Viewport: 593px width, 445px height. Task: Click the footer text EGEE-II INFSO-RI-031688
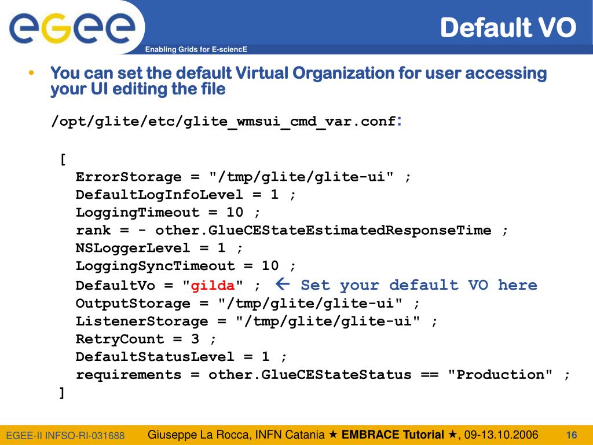(x=65, y=436)
